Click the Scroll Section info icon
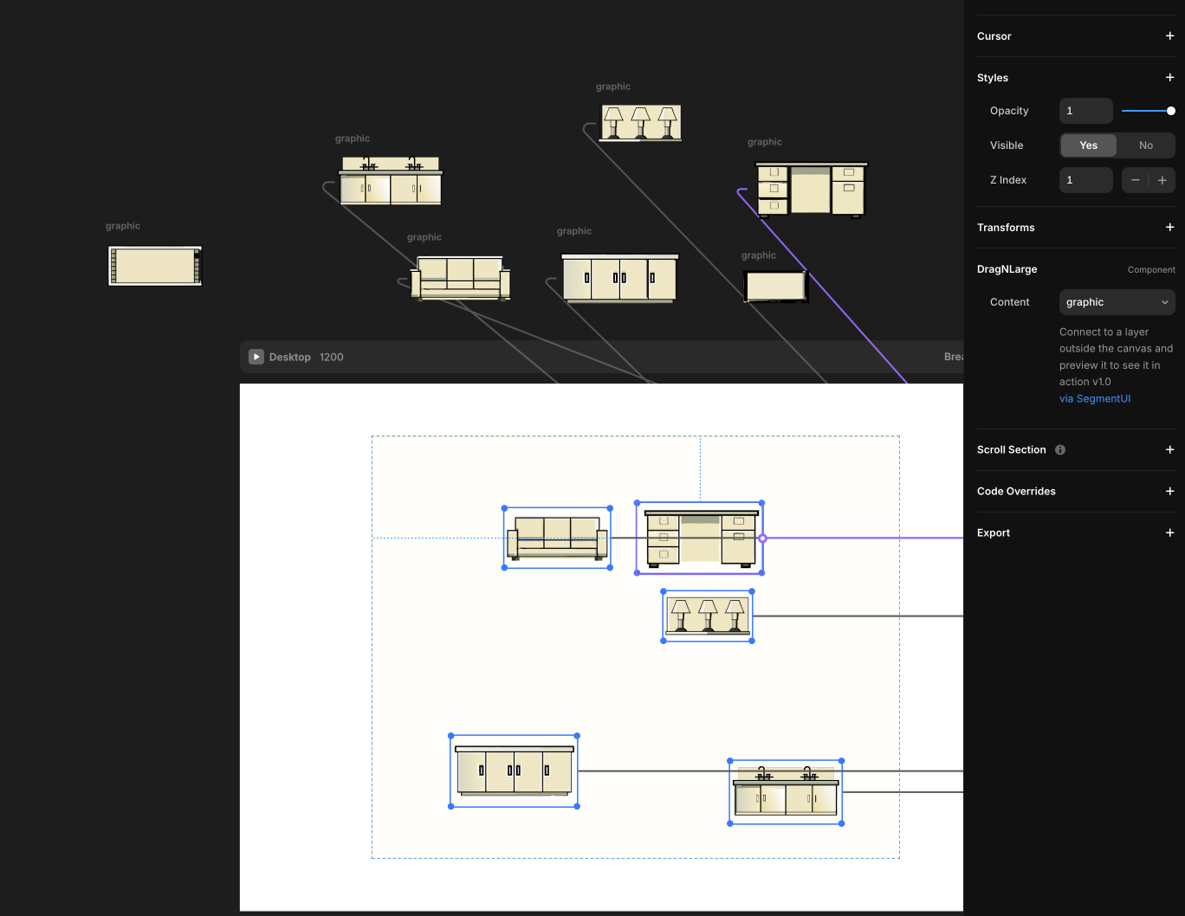The image size is (1185, 916). coord(1060,450)
